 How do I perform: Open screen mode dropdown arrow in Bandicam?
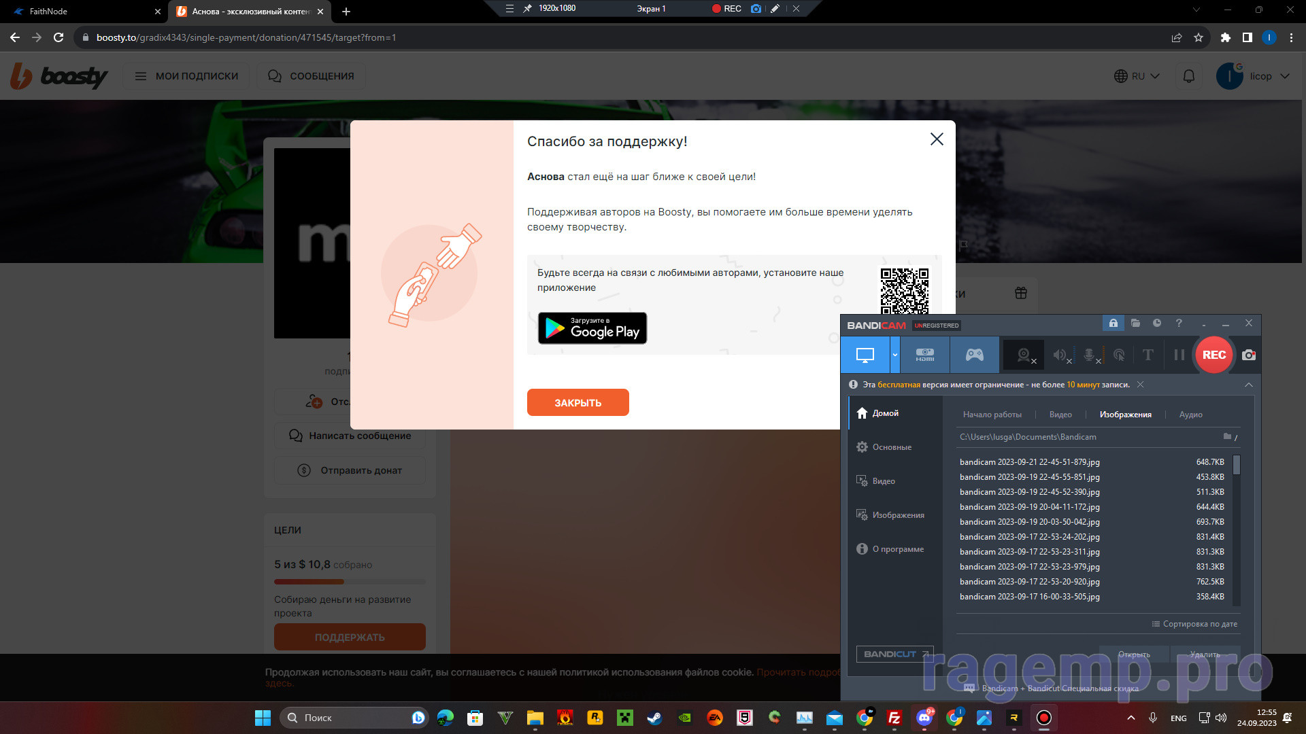coord(894,355)
